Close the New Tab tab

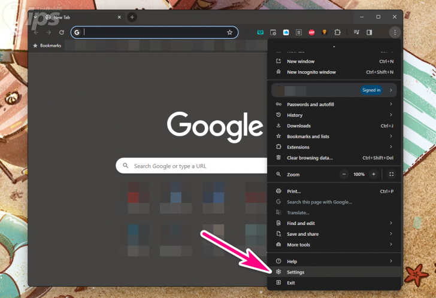click(x=119, y=17)
